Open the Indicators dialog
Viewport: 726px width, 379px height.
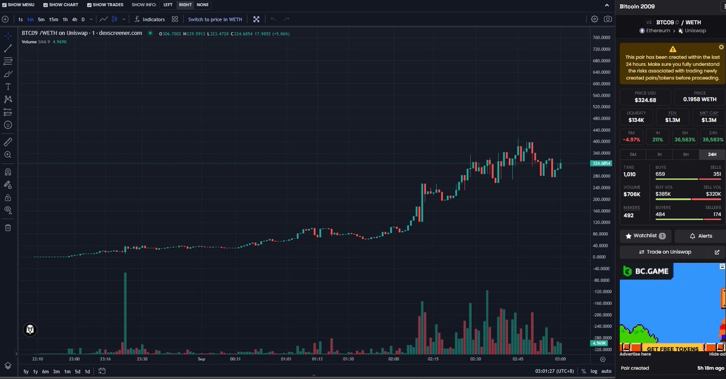click(149, 19)
